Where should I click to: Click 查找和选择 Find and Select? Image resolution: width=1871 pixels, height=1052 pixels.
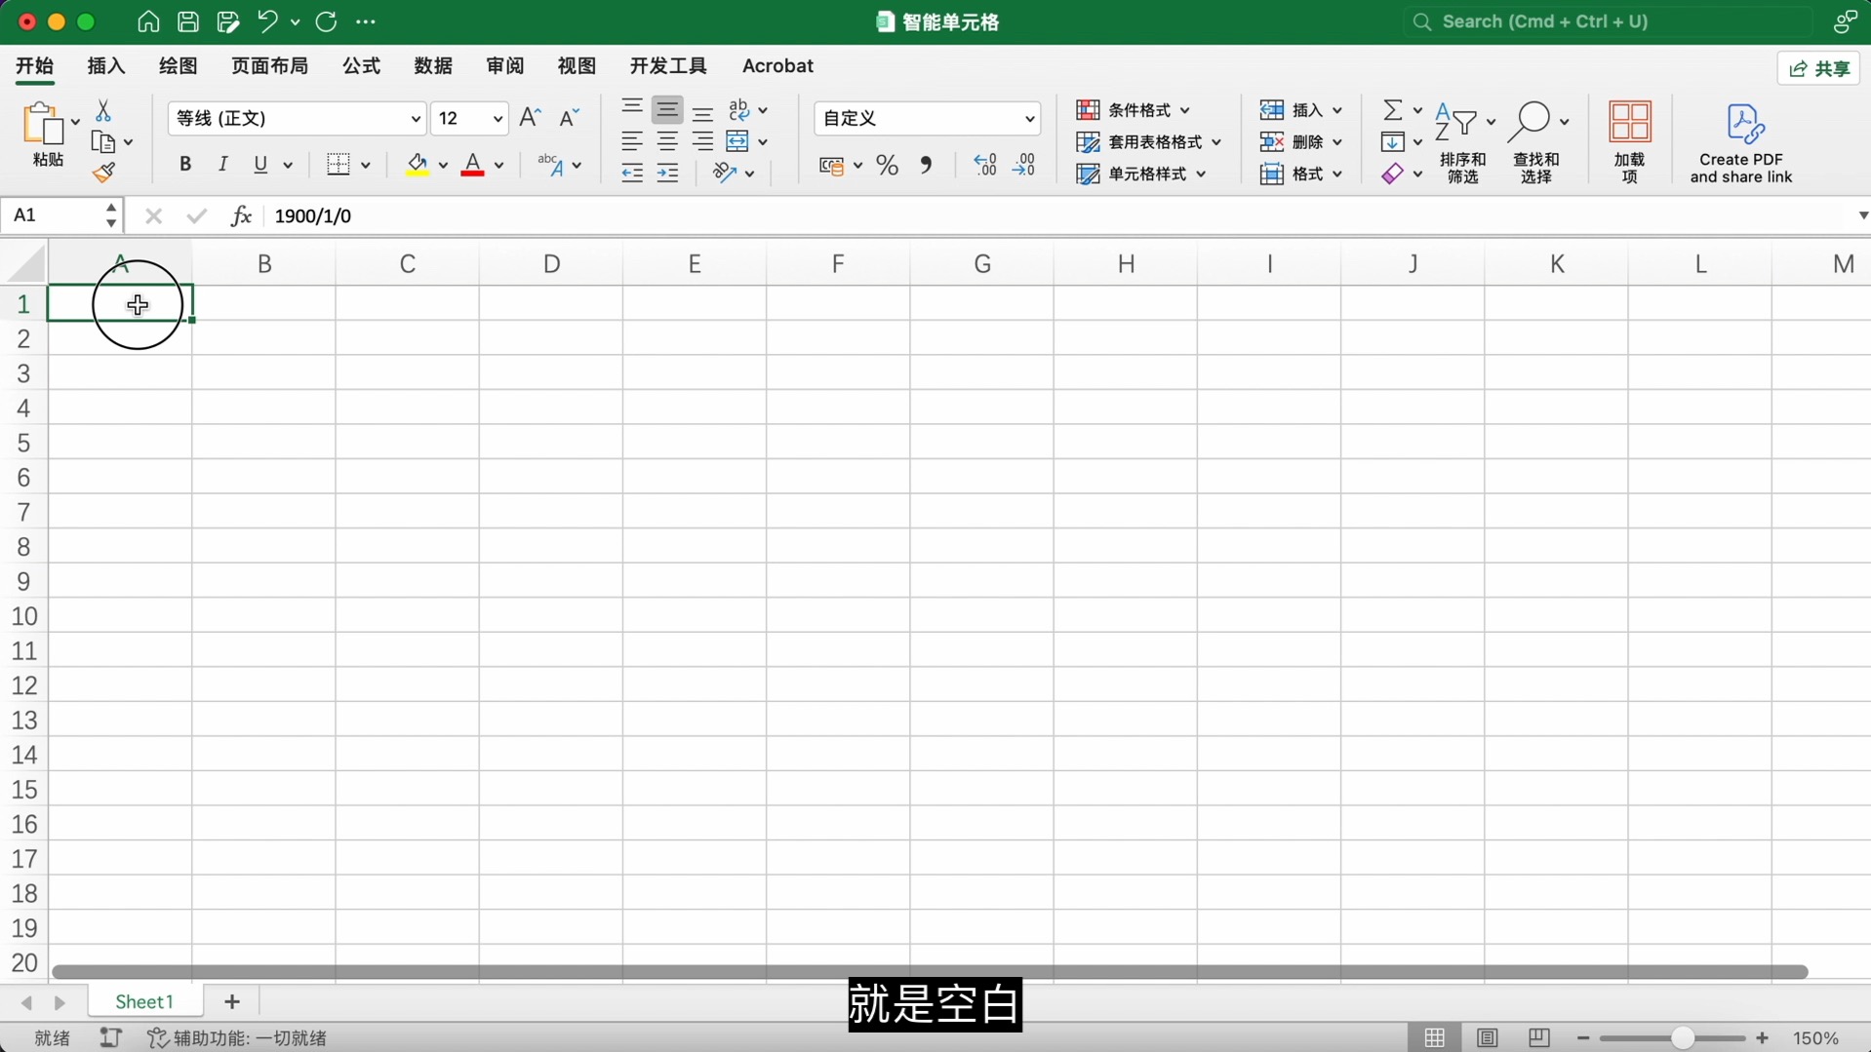pos(1536,142)
